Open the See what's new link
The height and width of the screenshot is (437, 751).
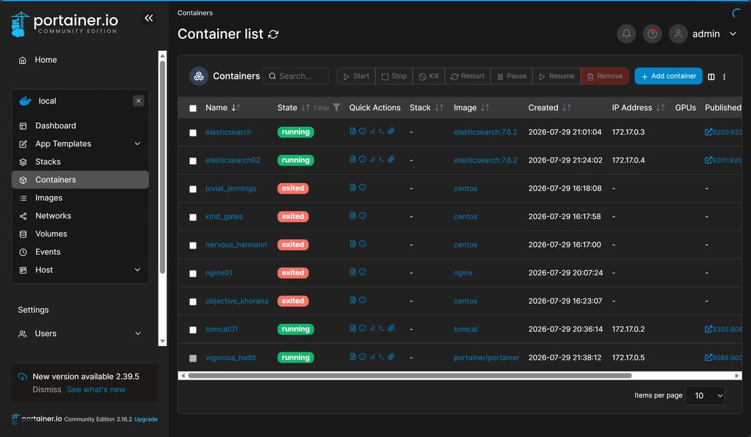[x=96, y=390]
